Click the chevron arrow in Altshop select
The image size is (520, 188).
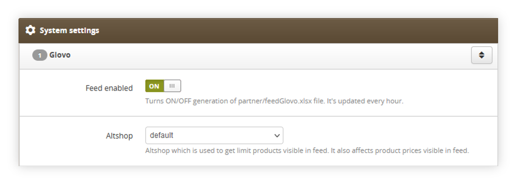[x=277, y=136]
